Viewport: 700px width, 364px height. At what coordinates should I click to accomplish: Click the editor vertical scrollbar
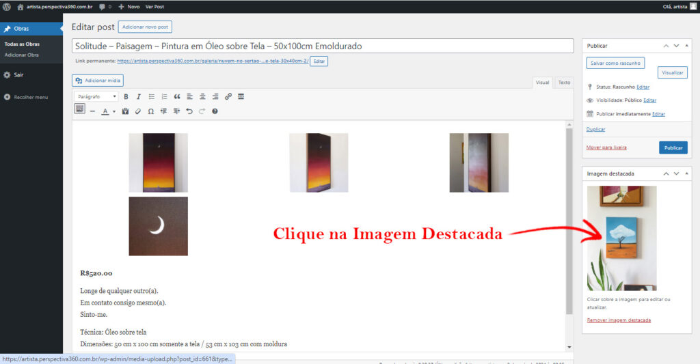tap(569, 221)
